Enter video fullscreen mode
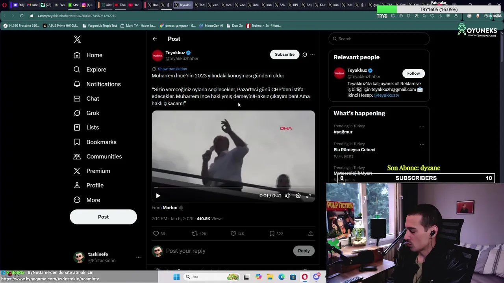This screenshot has height=283, width=504. [309, 196]
